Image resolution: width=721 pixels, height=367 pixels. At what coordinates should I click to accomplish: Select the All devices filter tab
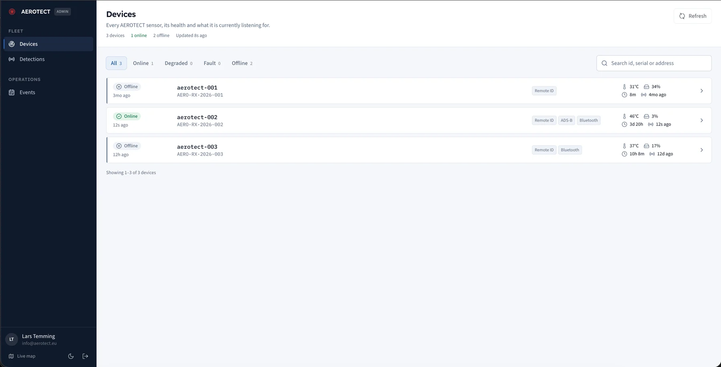point(116,63)
